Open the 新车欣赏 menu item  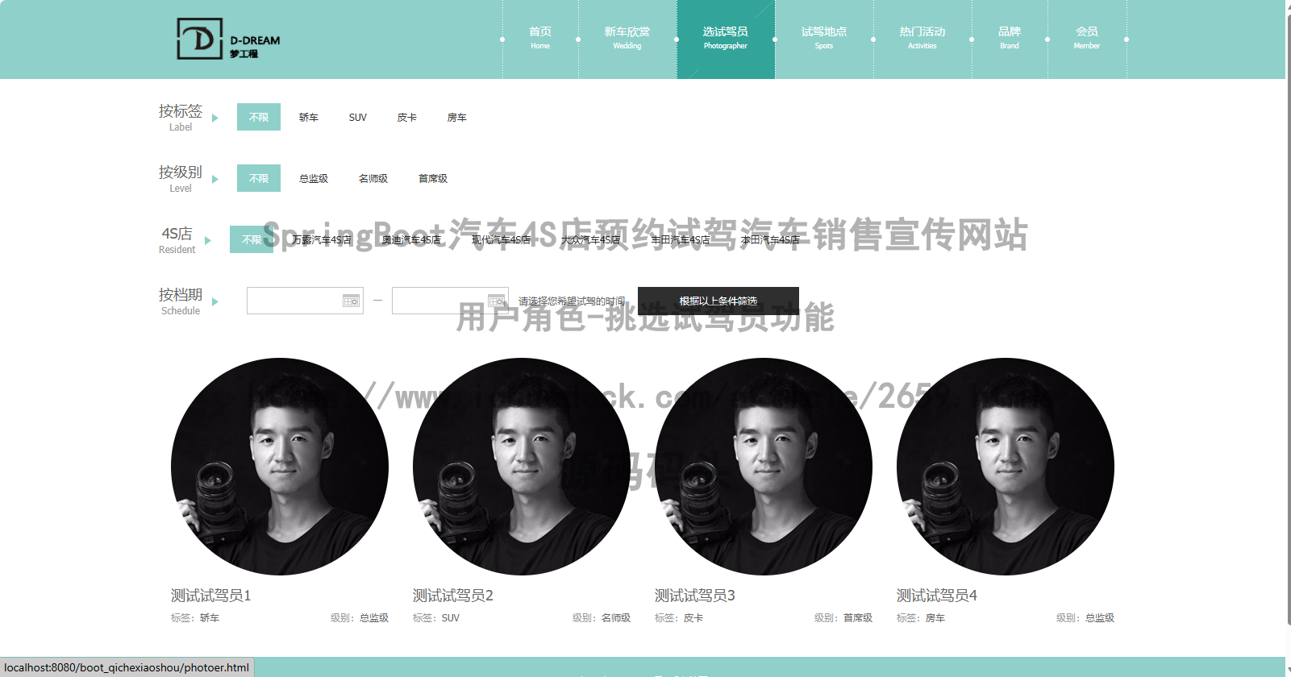(x=627, y=38)
